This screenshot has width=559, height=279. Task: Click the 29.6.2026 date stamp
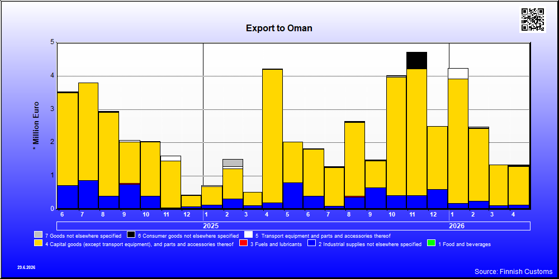[26, 267]
